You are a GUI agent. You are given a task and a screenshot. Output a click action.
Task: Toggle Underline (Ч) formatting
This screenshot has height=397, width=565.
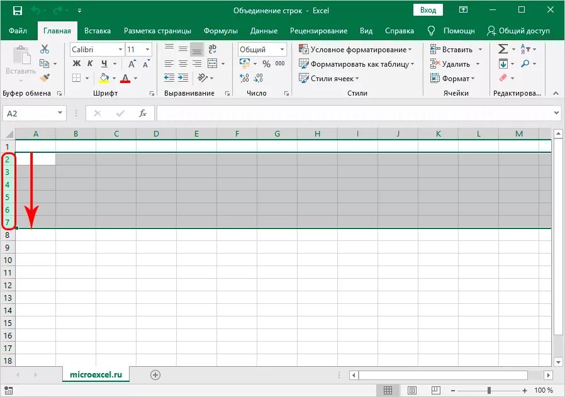pos(104,64)
